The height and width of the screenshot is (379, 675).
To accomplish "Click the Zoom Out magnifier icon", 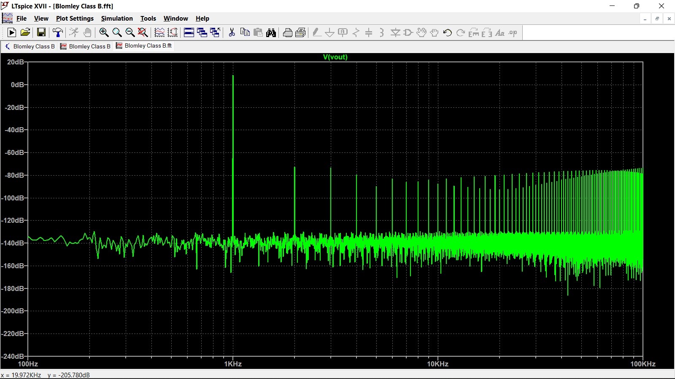I will 130,32.
